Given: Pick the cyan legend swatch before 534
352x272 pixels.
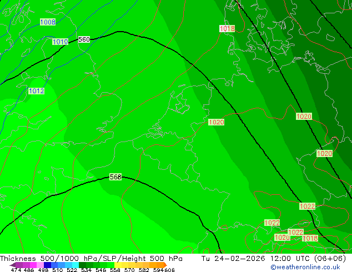Looking at the screenshot, I should coord(76,265).
